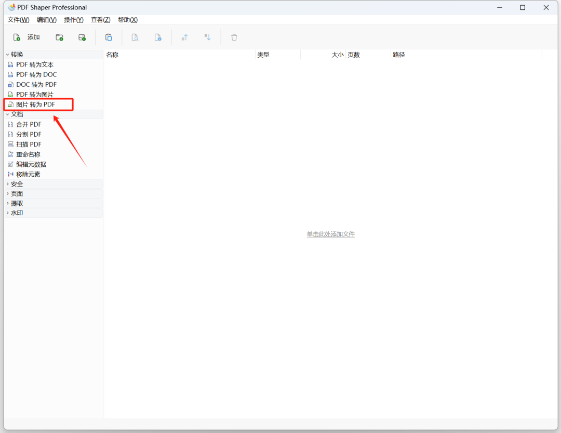Click the icon beside 重命名称
The height and width of the screenshot is (433, 561).
(10, 154)
